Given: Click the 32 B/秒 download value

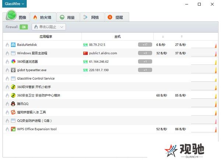Looking at the screenshot, I should coord(162,53).
